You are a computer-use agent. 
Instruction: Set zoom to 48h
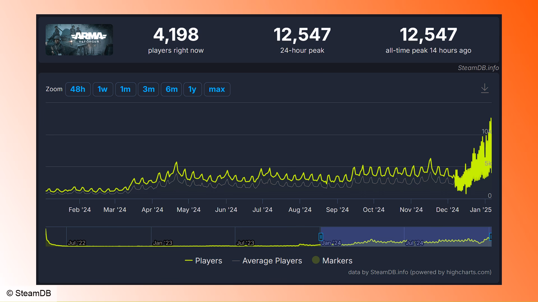click(78, 89)
